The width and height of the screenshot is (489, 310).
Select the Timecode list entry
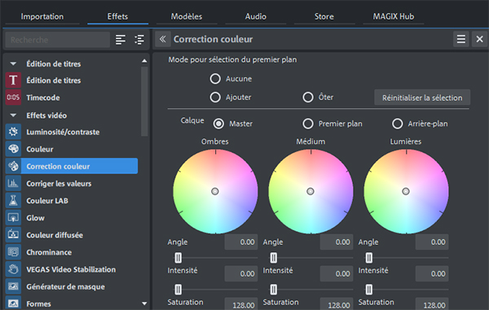(x=72, y=98)
